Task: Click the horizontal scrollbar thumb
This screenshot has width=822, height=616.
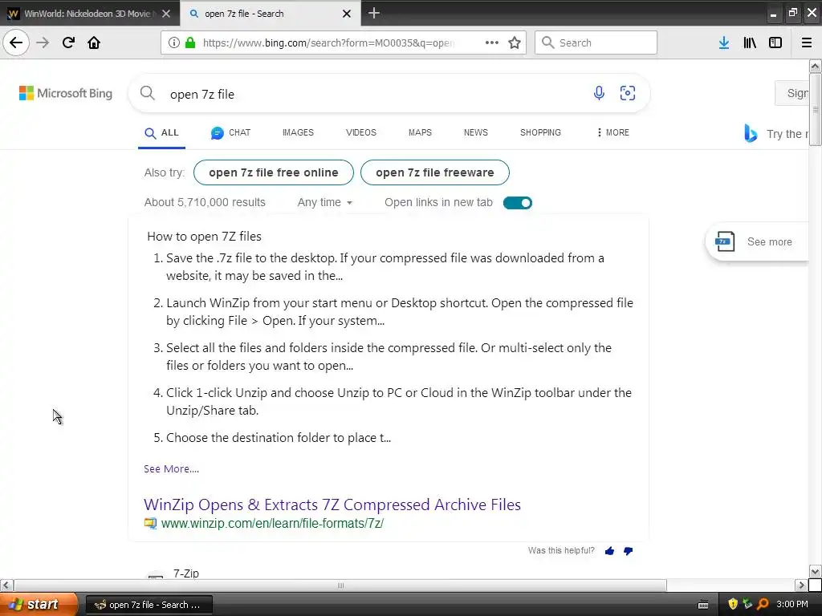Action: coord(340,585)
